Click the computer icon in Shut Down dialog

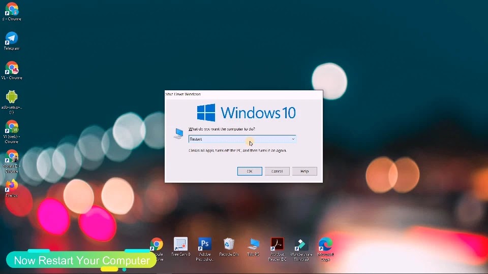[178, 133]
